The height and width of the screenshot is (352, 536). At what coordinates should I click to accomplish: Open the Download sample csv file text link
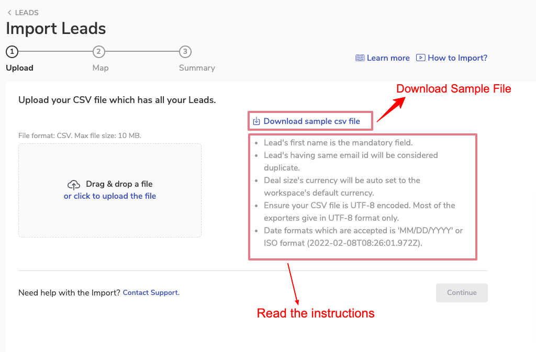coord(312,121)
